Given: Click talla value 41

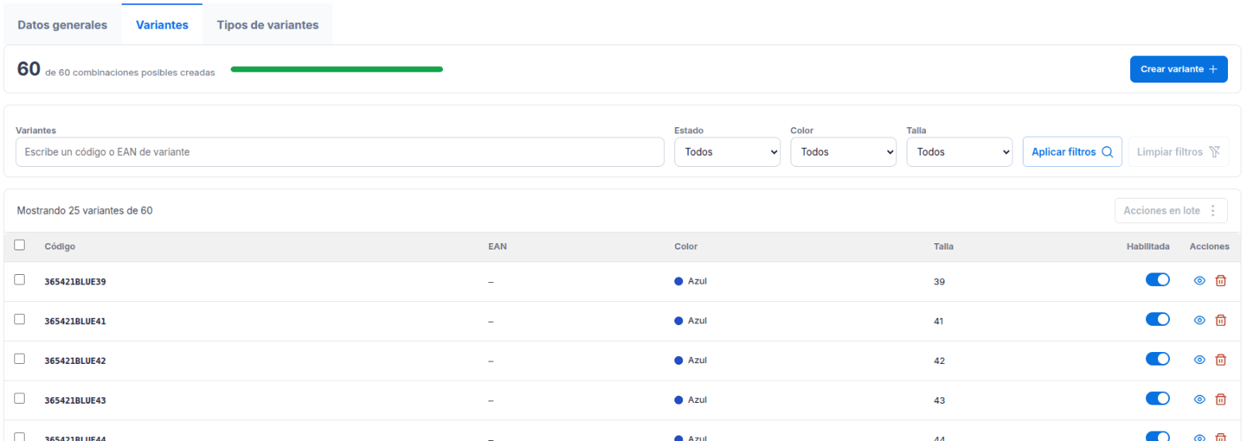Looking at the screenshot, I should pyautogui.click(x=939, y=321).
